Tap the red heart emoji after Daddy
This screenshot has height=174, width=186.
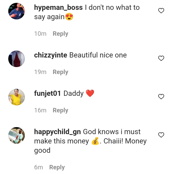90,93
